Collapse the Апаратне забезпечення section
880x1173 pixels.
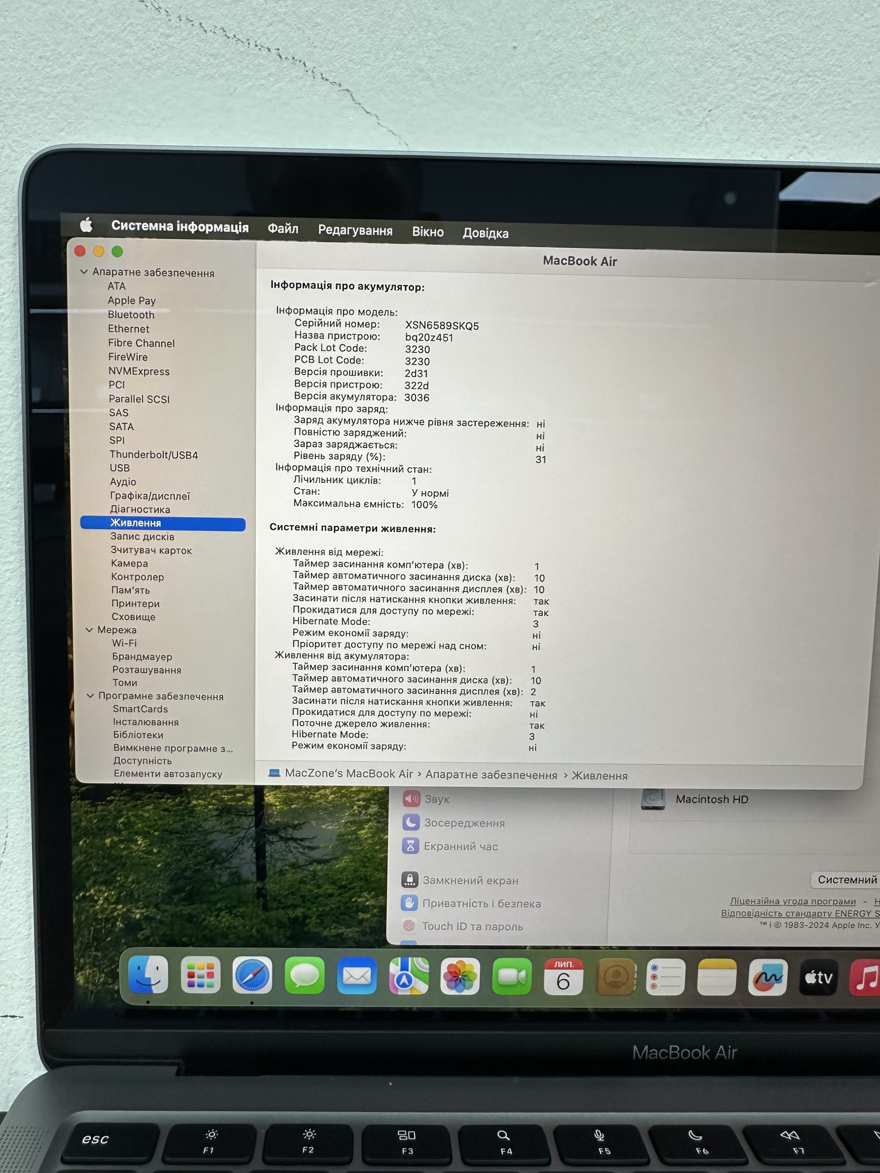(84, 272)
